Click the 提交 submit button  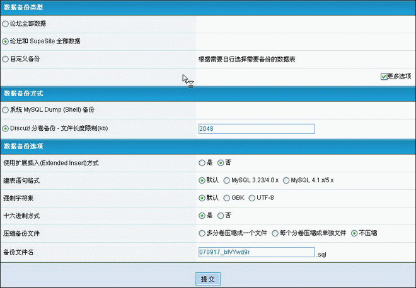click(208, 279)
